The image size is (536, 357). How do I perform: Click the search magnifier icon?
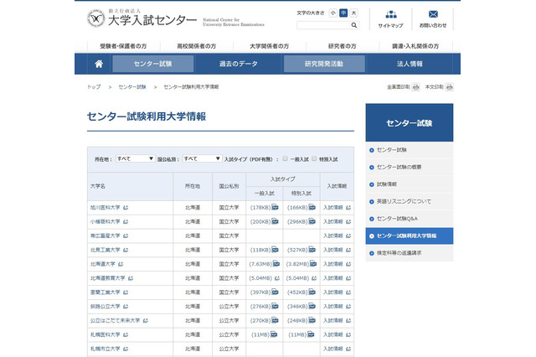point(353,25)
